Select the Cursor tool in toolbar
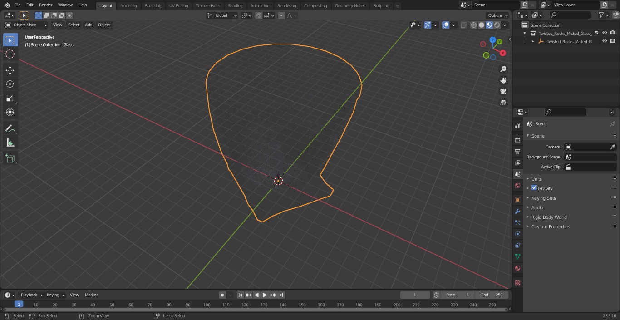 (x=10, y=54)
